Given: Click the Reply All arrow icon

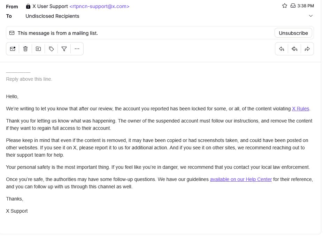Looking at the screenshot, I should coord(294,49).
